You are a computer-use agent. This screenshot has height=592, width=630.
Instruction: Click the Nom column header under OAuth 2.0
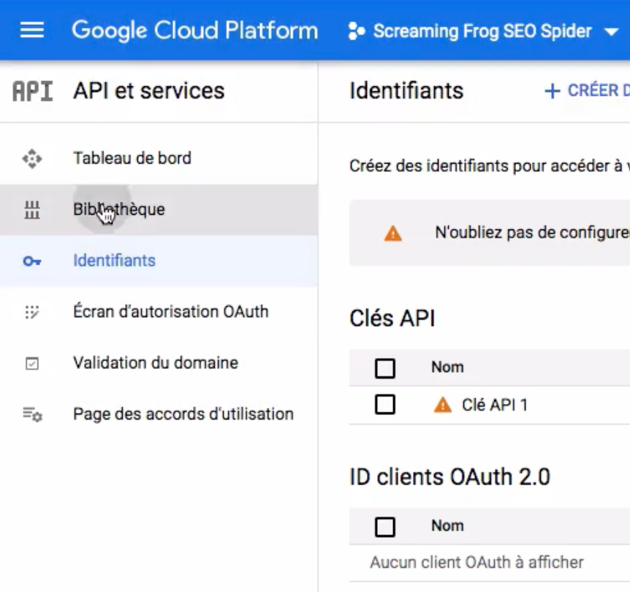coord(447,526)
